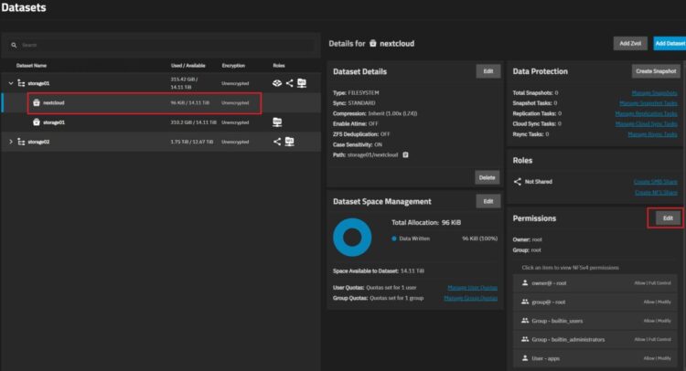This screenshot has height=371, width=686.
Task: Collapse the storage01 pool tree
Action: 10,83
